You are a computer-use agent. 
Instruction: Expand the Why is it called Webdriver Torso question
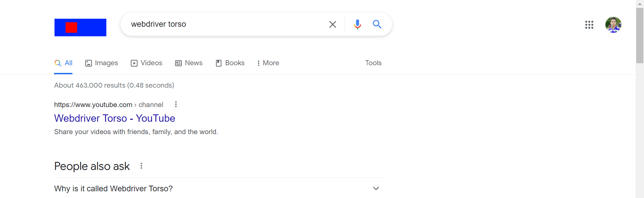(218, 189)
